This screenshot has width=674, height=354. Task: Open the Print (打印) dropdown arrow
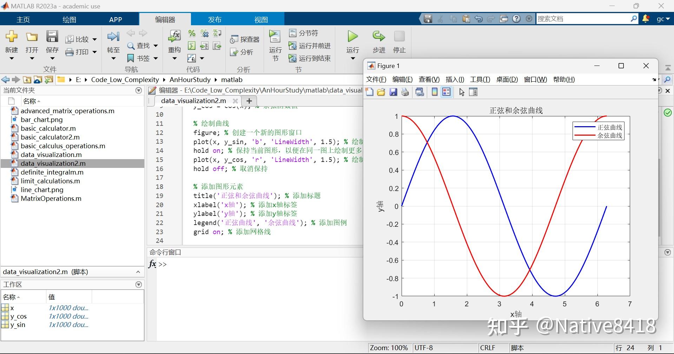click(x=94, y=52)
